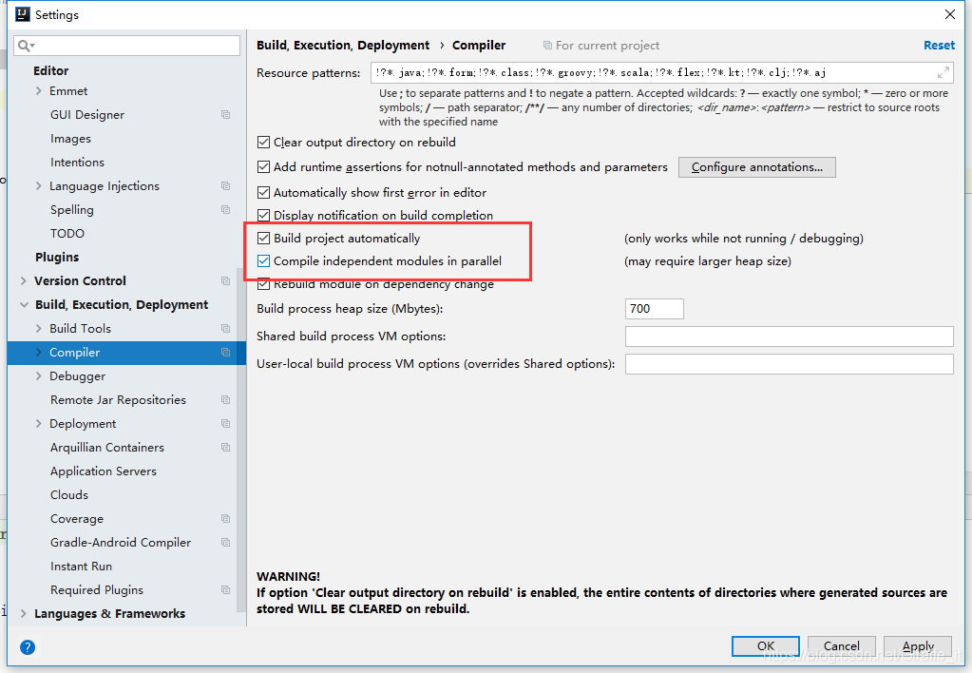Close the Settings dialog
Viewport: 972px width, 673px height.
[x=950, y=14]
